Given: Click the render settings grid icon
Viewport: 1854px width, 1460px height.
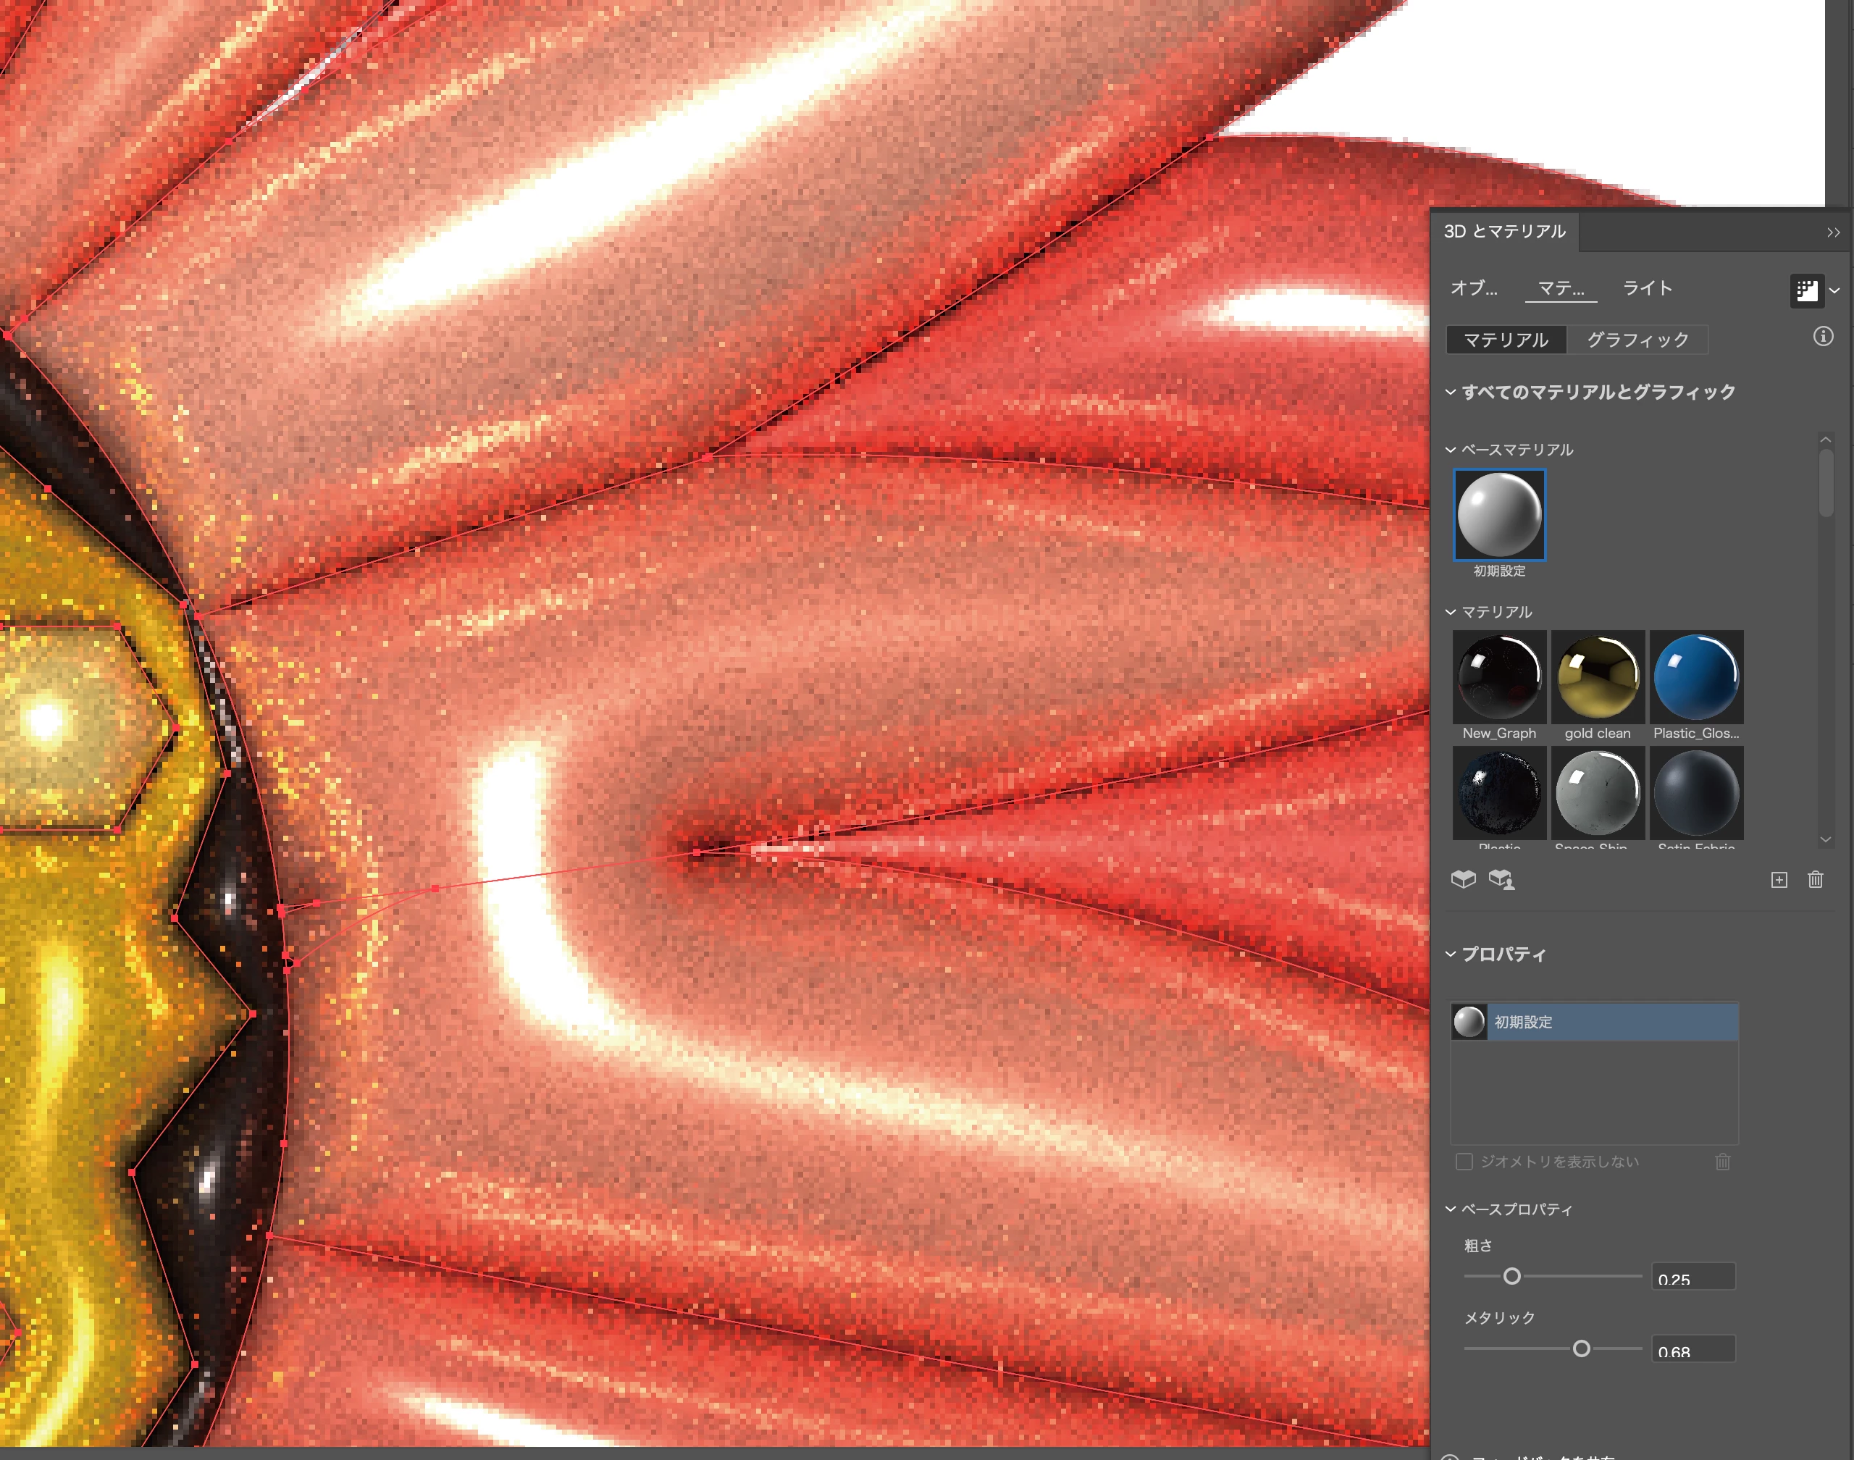Looking at the screenshot, I should 1806,290.
